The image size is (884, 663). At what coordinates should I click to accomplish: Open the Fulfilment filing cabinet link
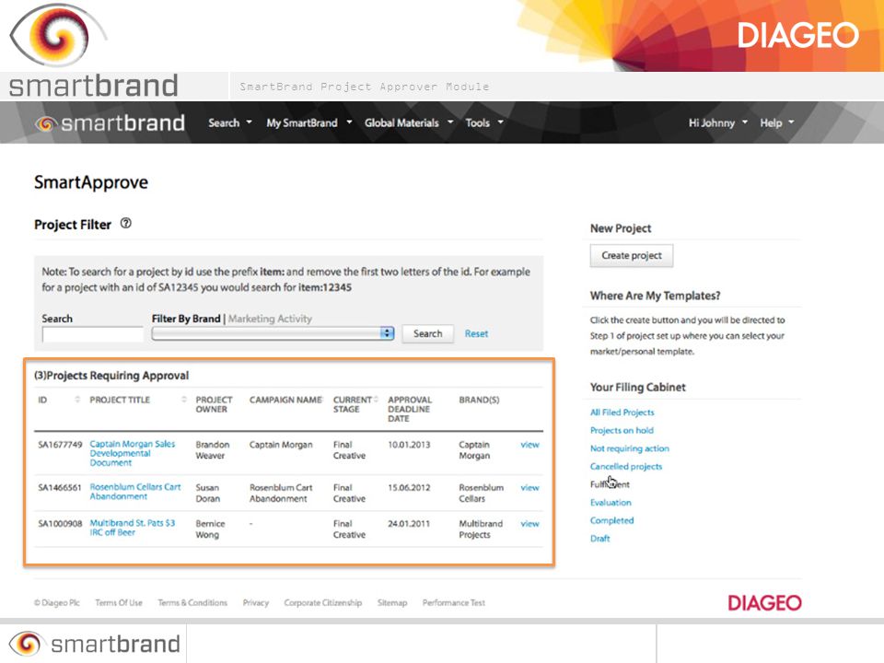pos(610,484)
